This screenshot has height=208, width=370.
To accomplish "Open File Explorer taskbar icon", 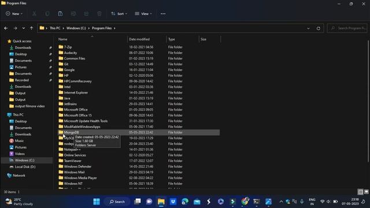I will click(161, 202).
